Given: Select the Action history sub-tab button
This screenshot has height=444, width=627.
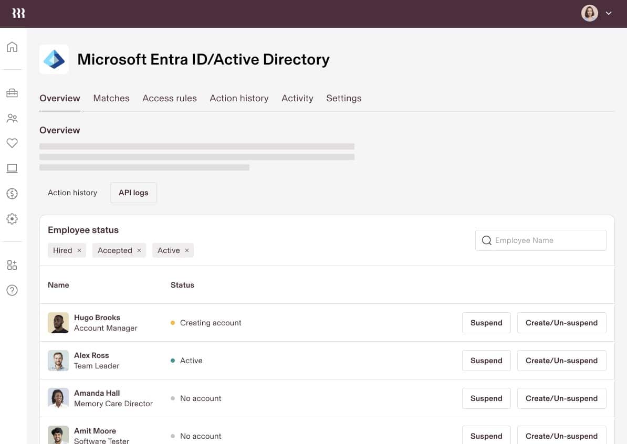Looking at the screenshot, I should tap(72, 193).
